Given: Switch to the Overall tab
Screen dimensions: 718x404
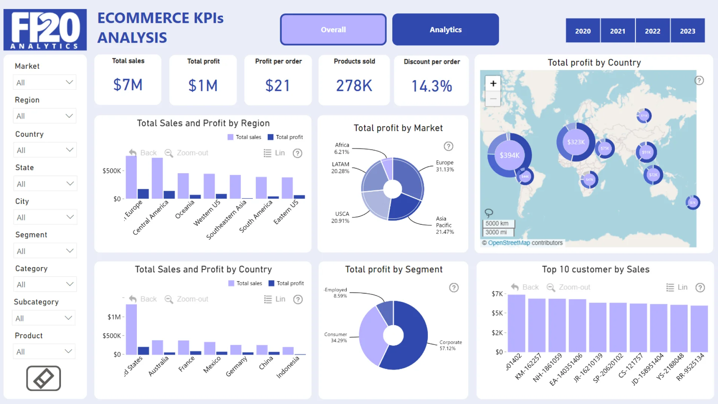Looking at the screenshot, I should (x=333, y=30).
